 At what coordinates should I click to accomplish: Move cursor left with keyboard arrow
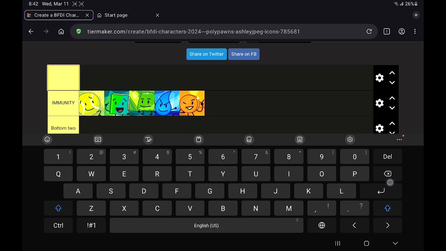354,226
